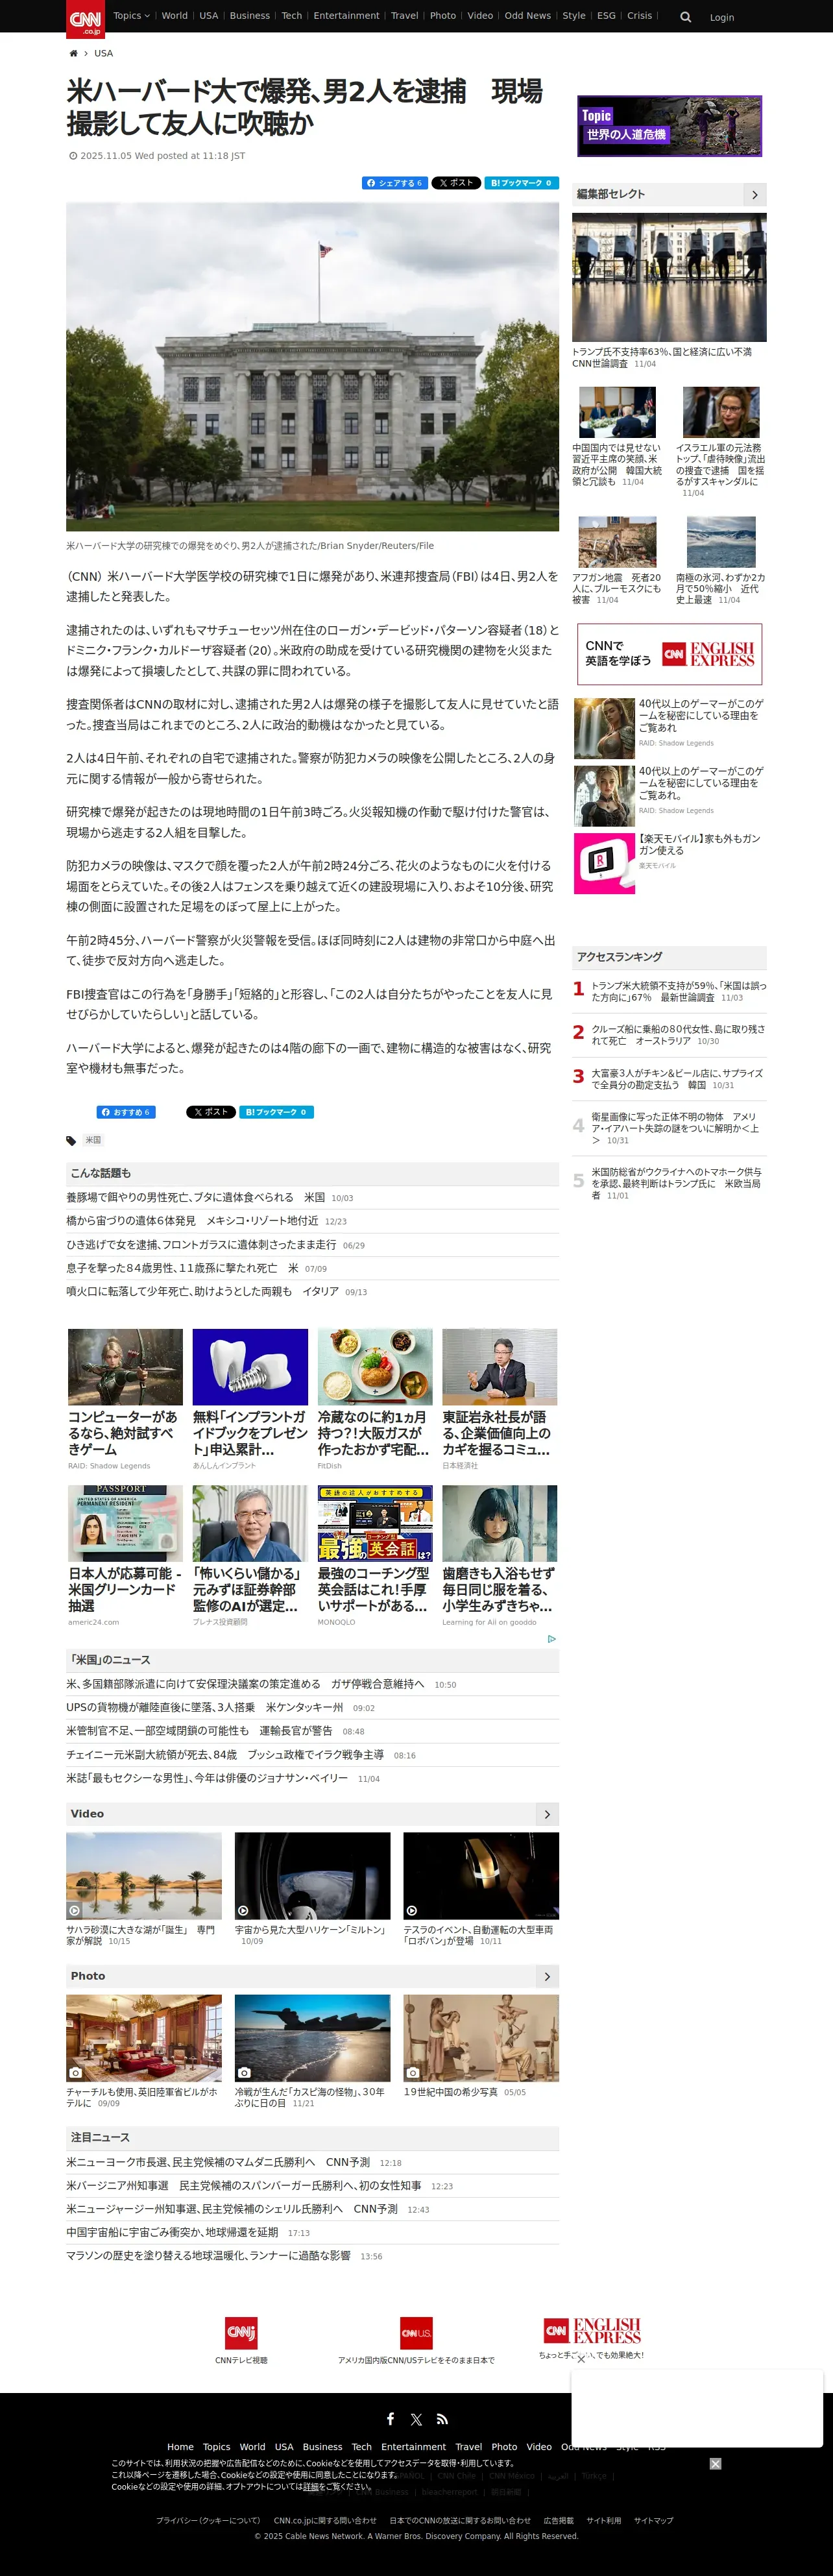The image size is (833, 2576).
Task: Open footer X icon
Action: coord(416,2419)
